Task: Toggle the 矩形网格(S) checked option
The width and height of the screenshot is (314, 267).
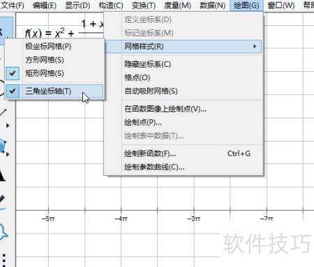Action: 54,73
